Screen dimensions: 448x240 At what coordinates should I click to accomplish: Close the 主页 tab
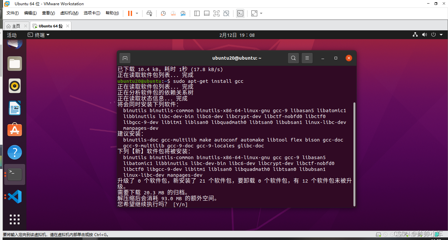click(25, 26)
